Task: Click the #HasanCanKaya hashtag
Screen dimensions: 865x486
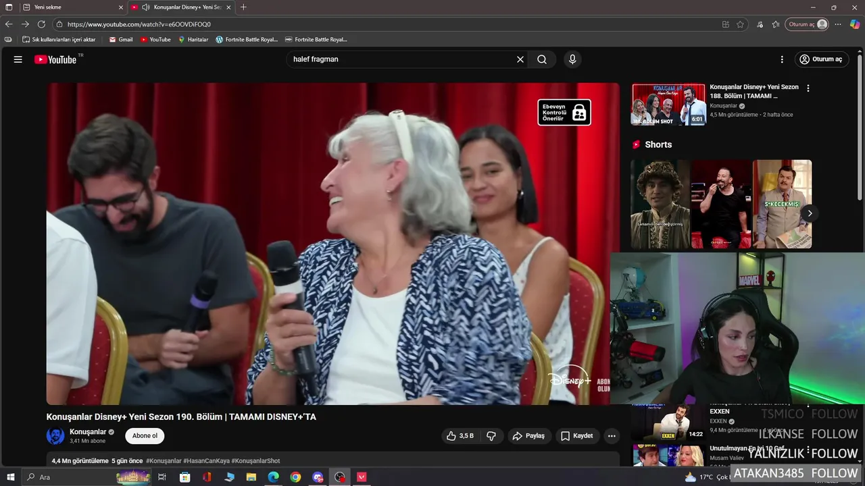Action: click(x=206, y=461)
